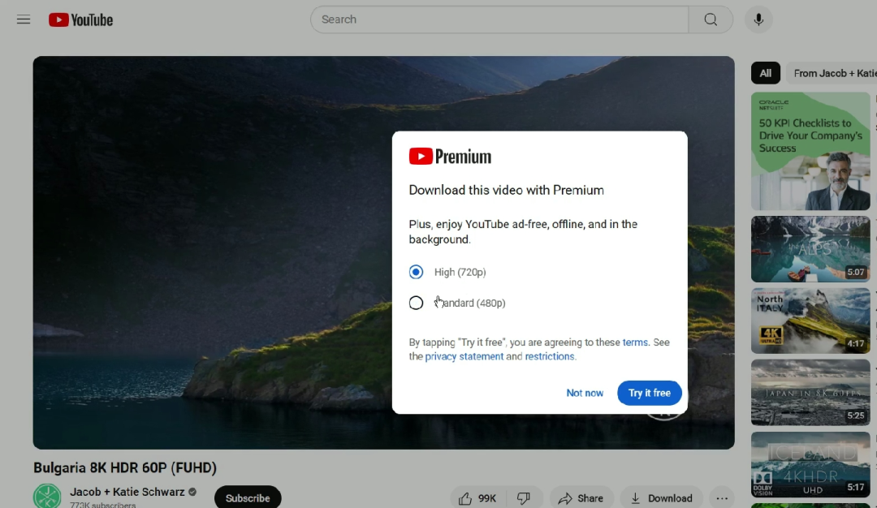This screenshot has width=877, height=508.
Task: Activate voice search microphone
Action: pos(758,19)
